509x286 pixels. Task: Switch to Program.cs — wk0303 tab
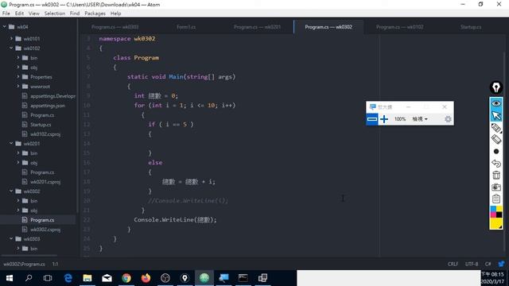coord(115,27)
